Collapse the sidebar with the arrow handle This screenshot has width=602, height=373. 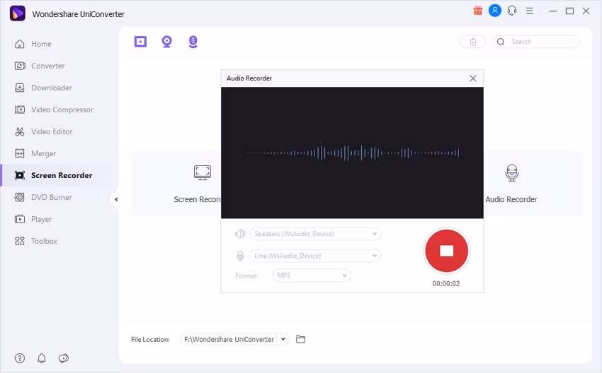pyautogui.click(x=116, y=199)
